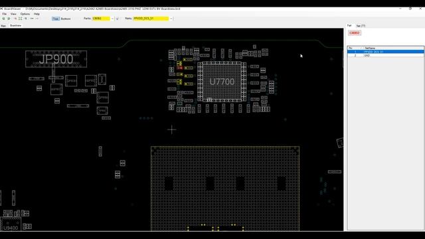Click the Parts search field C8082

[x=102, y=19]
